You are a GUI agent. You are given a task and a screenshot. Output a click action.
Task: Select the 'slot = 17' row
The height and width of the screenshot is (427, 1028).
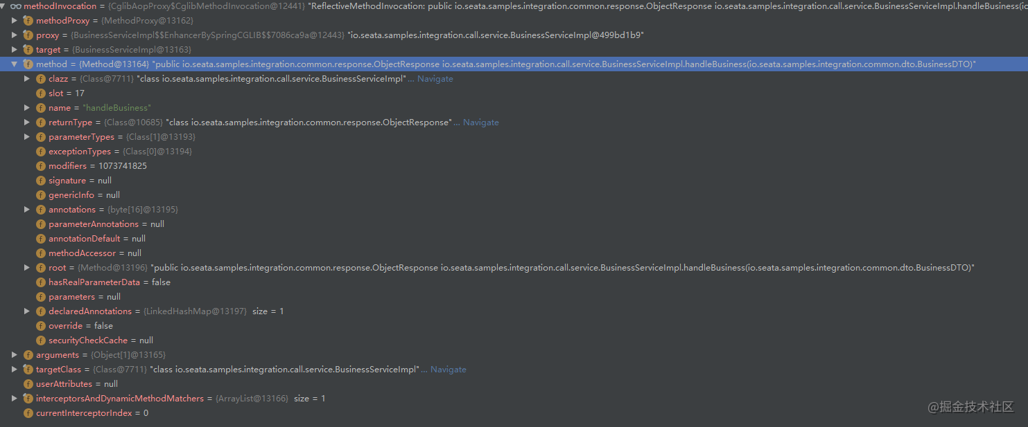[x=514, y=93]
